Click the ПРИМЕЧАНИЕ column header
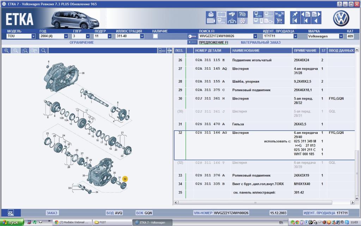361x226 pixels. 305,50
